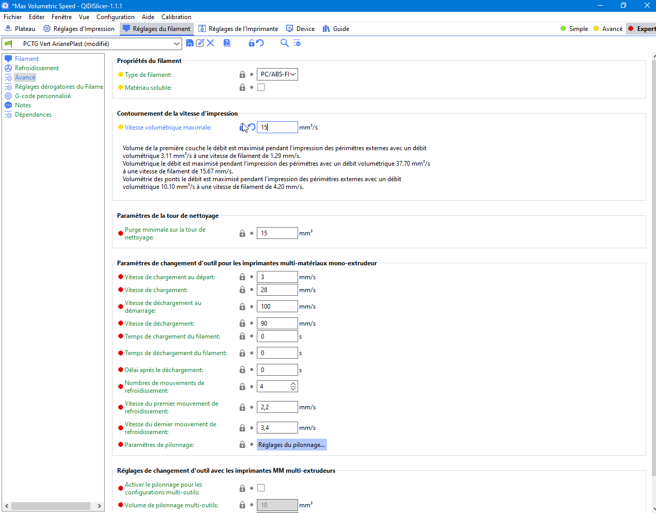Click the lock icon next to Vitesse de chargement
656x513 pixels.
[x=242, y=290]
